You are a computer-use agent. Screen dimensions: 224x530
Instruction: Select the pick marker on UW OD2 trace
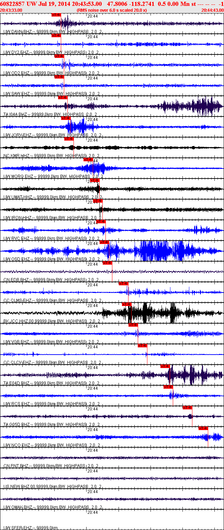59,56
